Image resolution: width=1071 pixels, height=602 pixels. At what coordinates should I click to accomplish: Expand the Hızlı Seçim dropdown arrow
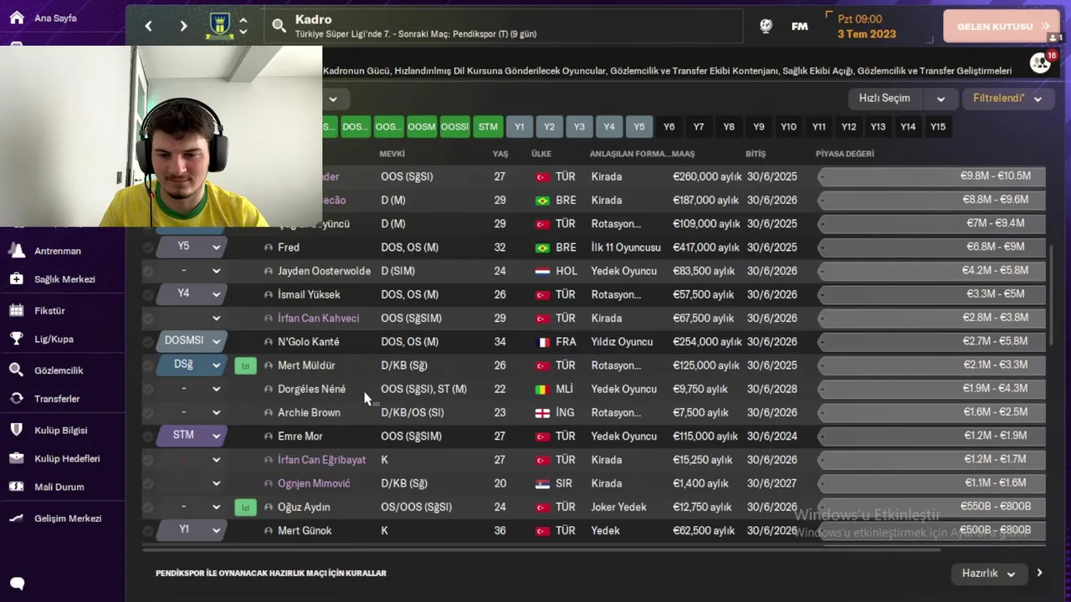[940, 99]
